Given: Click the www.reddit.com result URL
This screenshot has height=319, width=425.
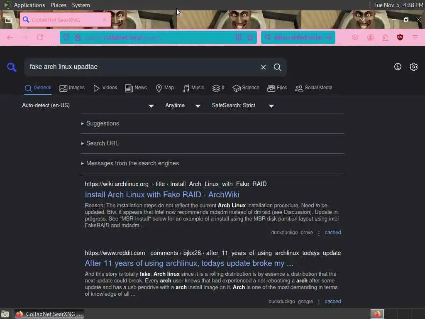Looking at the screenshot, I should [x=213, y=253].
